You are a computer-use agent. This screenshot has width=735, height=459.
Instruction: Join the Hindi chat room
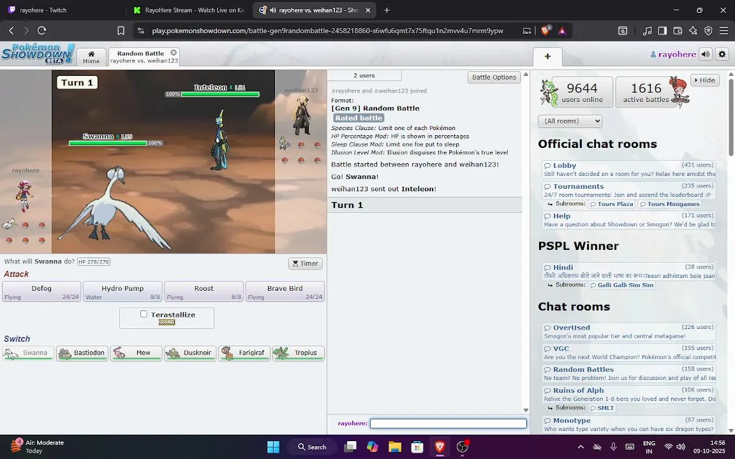tap(628, 272)
